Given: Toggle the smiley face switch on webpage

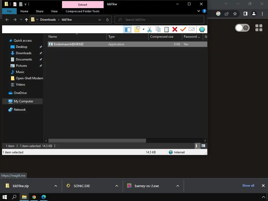Looking at the screenshot, I should pos(242,28).
